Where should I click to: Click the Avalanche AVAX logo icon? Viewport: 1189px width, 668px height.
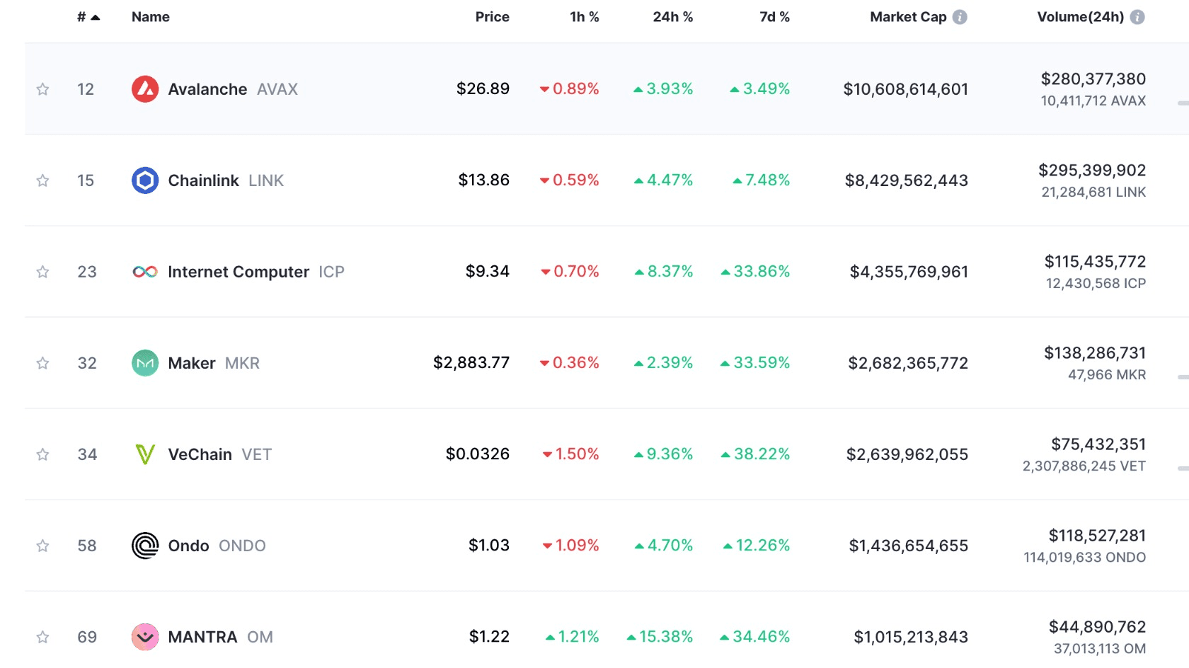(145, 89)
